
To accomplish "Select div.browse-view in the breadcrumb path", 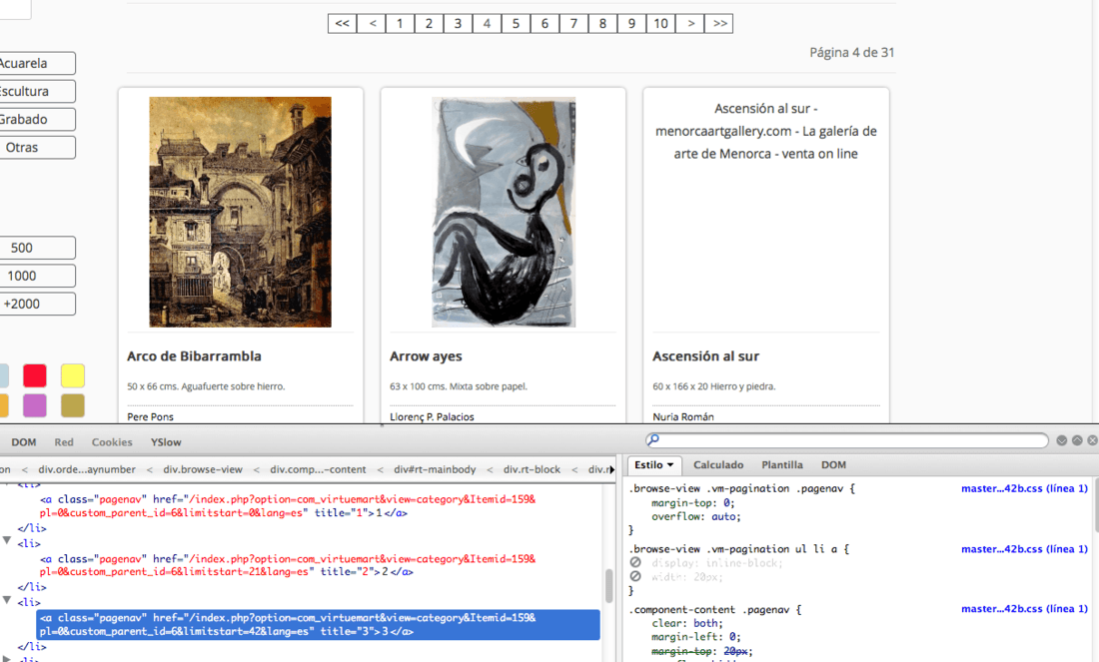I will [x=203, y=469].
